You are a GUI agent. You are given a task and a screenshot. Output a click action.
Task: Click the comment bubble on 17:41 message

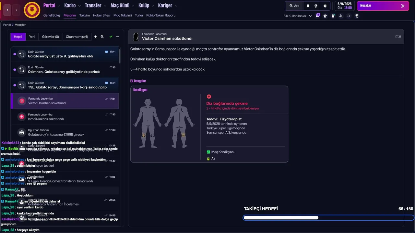pyautogui.click(x=107, y=52)
